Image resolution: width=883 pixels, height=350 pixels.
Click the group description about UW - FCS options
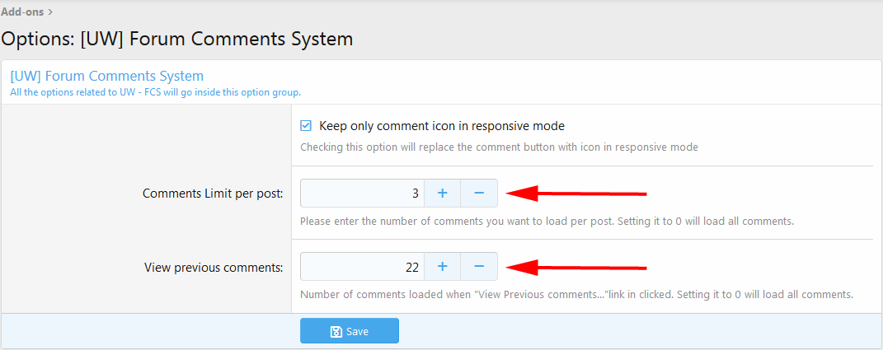click(x=155, y=92)
